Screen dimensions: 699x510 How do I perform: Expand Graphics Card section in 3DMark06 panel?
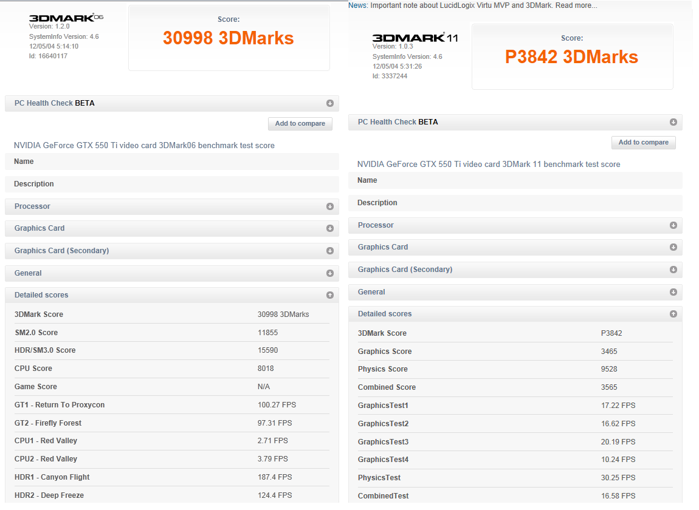click(330, 228)
